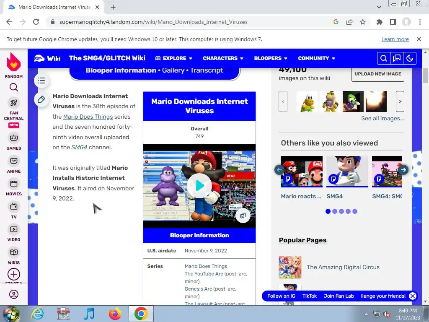The height and width of the screenshot is (322, 429).
Task: Open Firefox from the taskbar
Action: tap(115, 314)
